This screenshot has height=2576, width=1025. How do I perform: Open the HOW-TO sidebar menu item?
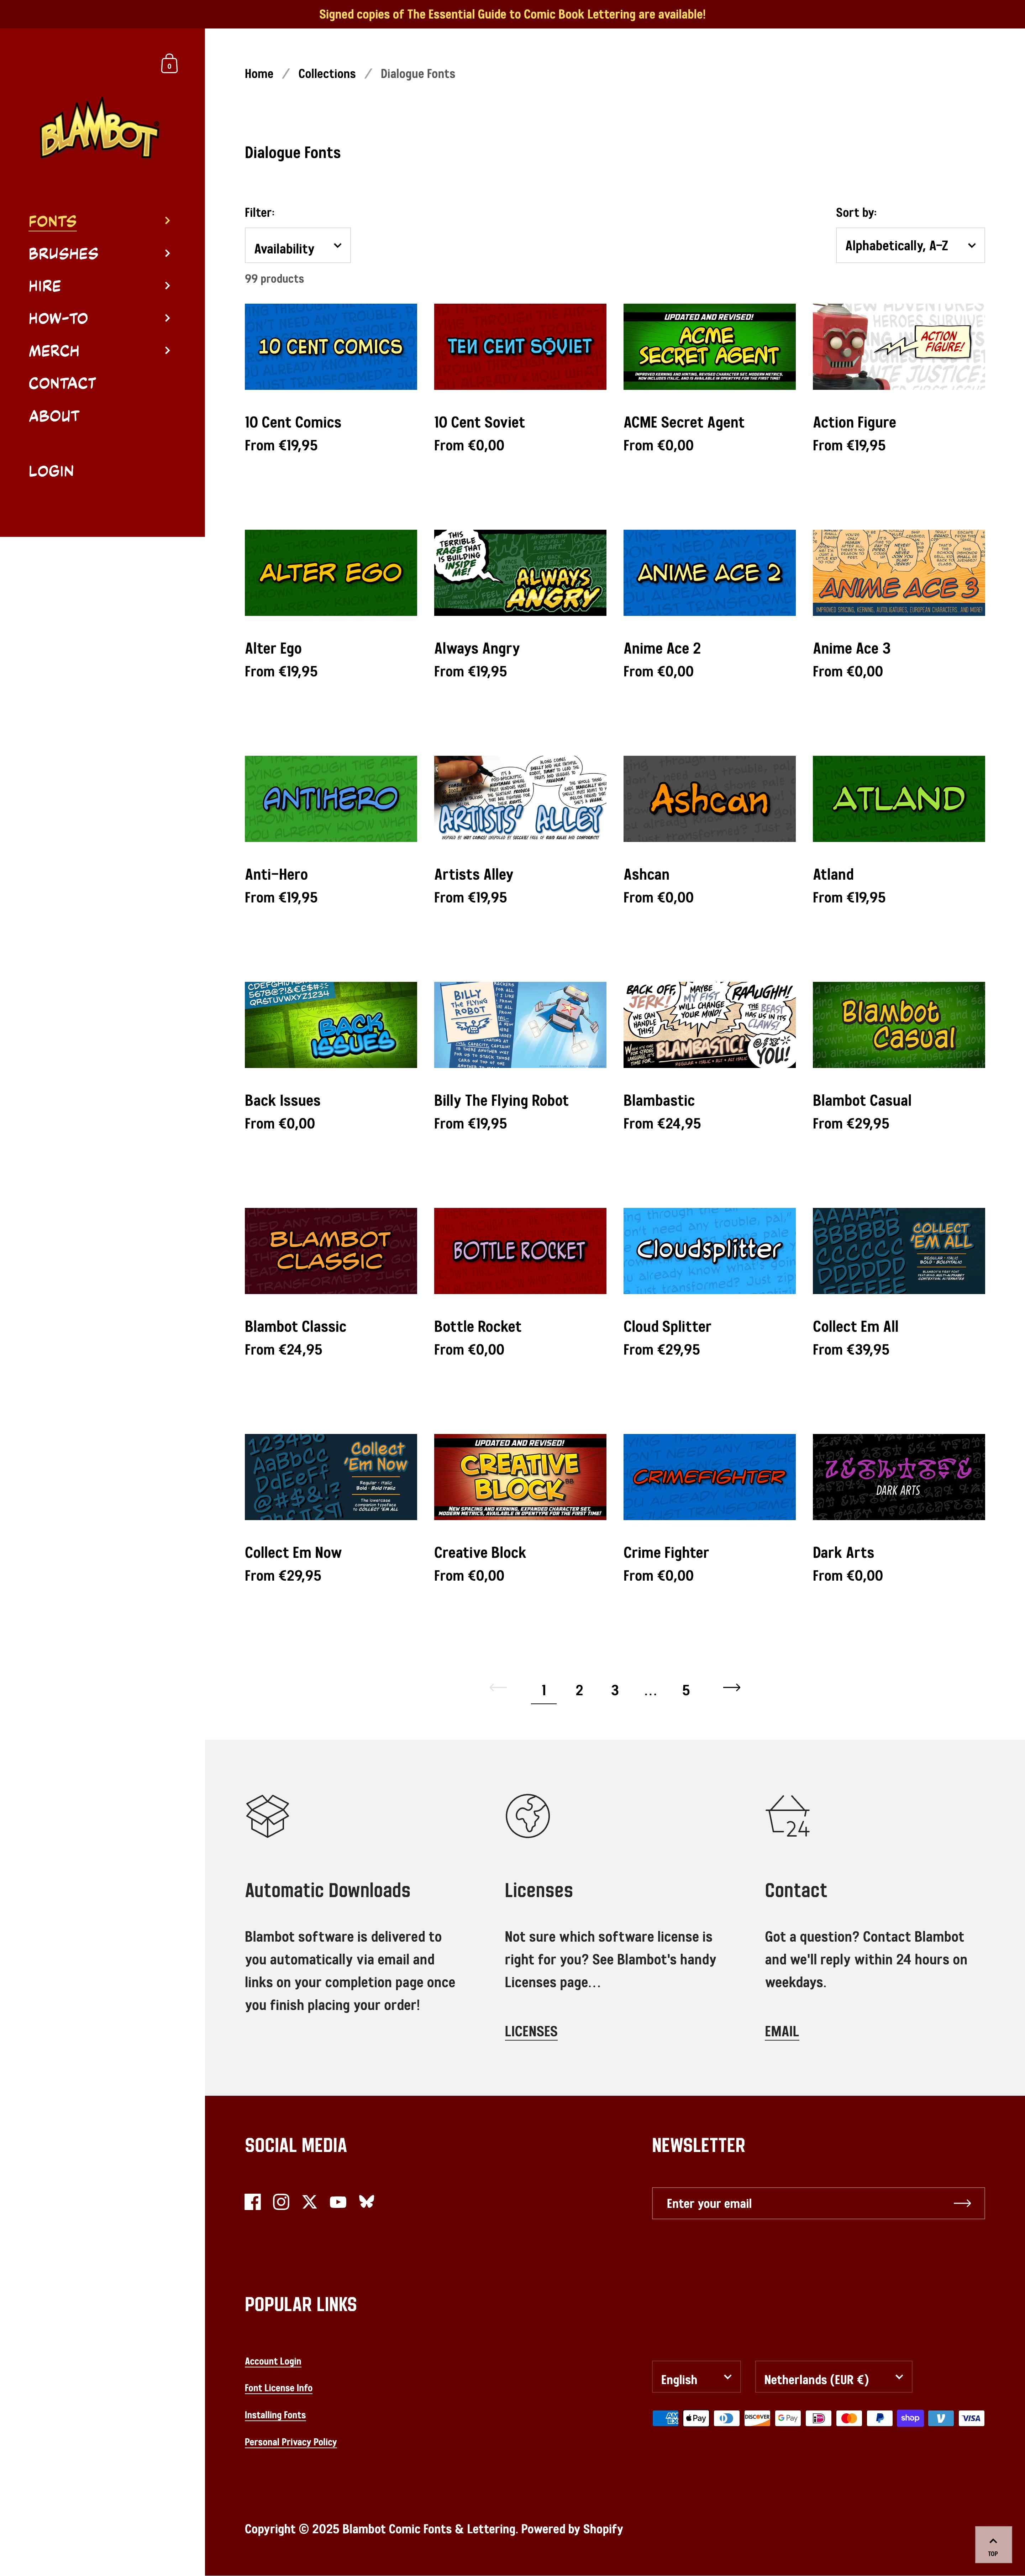click(58, 318)
